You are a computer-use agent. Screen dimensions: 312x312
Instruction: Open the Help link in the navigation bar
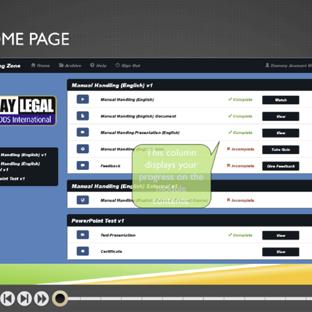[x=98, y=66]
